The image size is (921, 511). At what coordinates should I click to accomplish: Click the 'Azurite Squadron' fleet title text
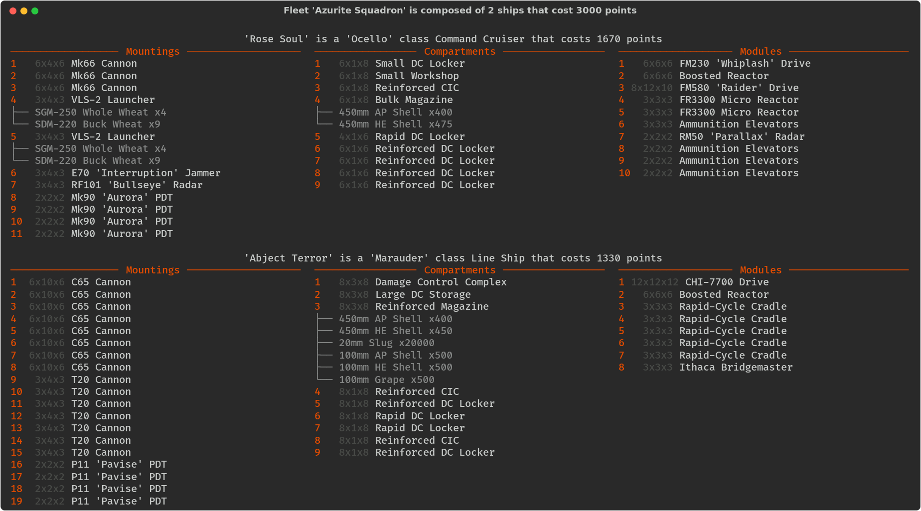[460, 10]
